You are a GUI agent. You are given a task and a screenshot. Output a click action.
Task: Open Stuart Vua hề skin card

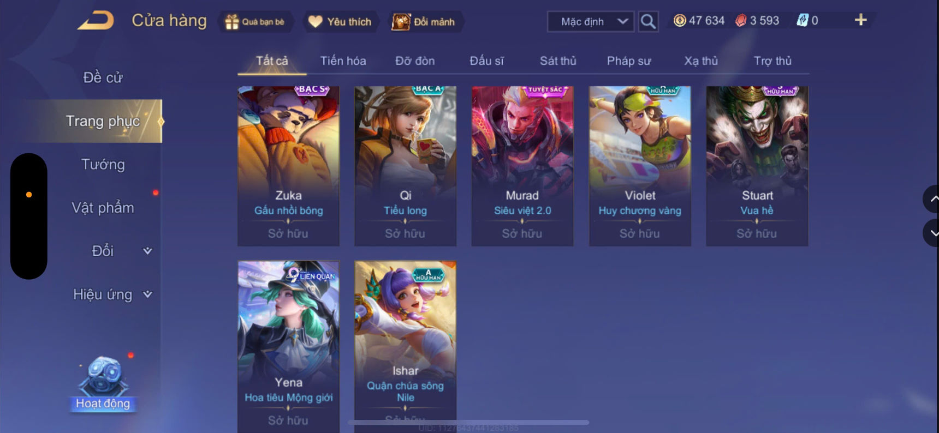757,166
